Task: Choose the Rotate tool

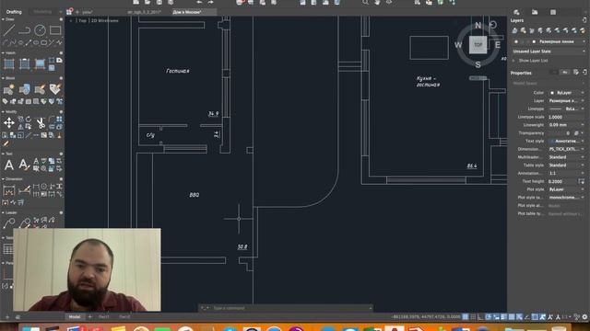Action: point(29,119)
